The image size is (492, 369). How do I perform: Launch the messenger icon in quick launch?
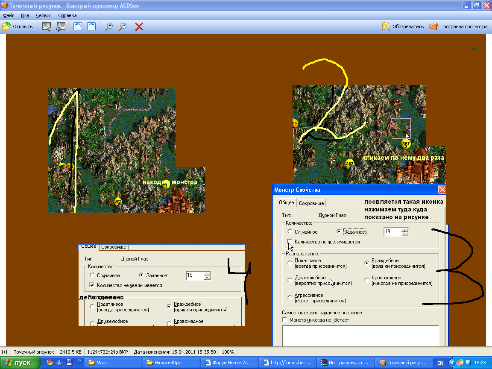(x=59, y=363)
